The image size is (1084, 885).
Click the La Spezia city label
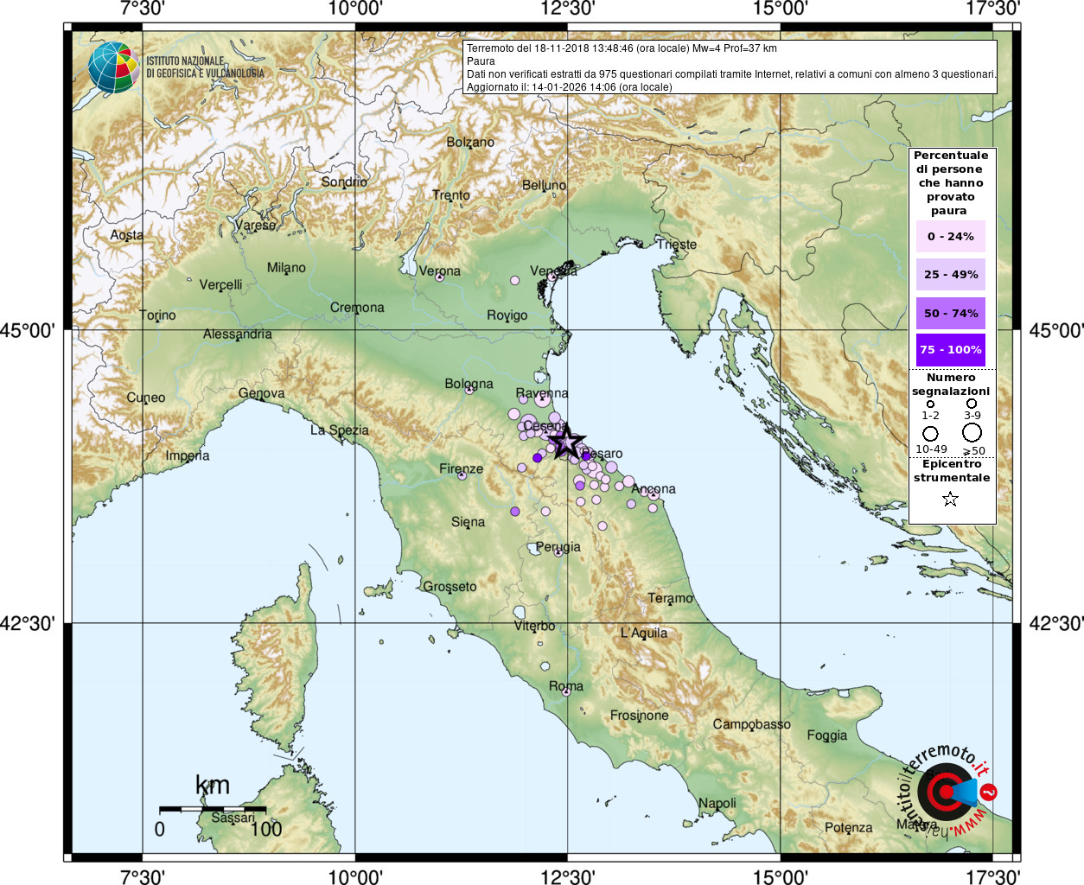(340, 430)
